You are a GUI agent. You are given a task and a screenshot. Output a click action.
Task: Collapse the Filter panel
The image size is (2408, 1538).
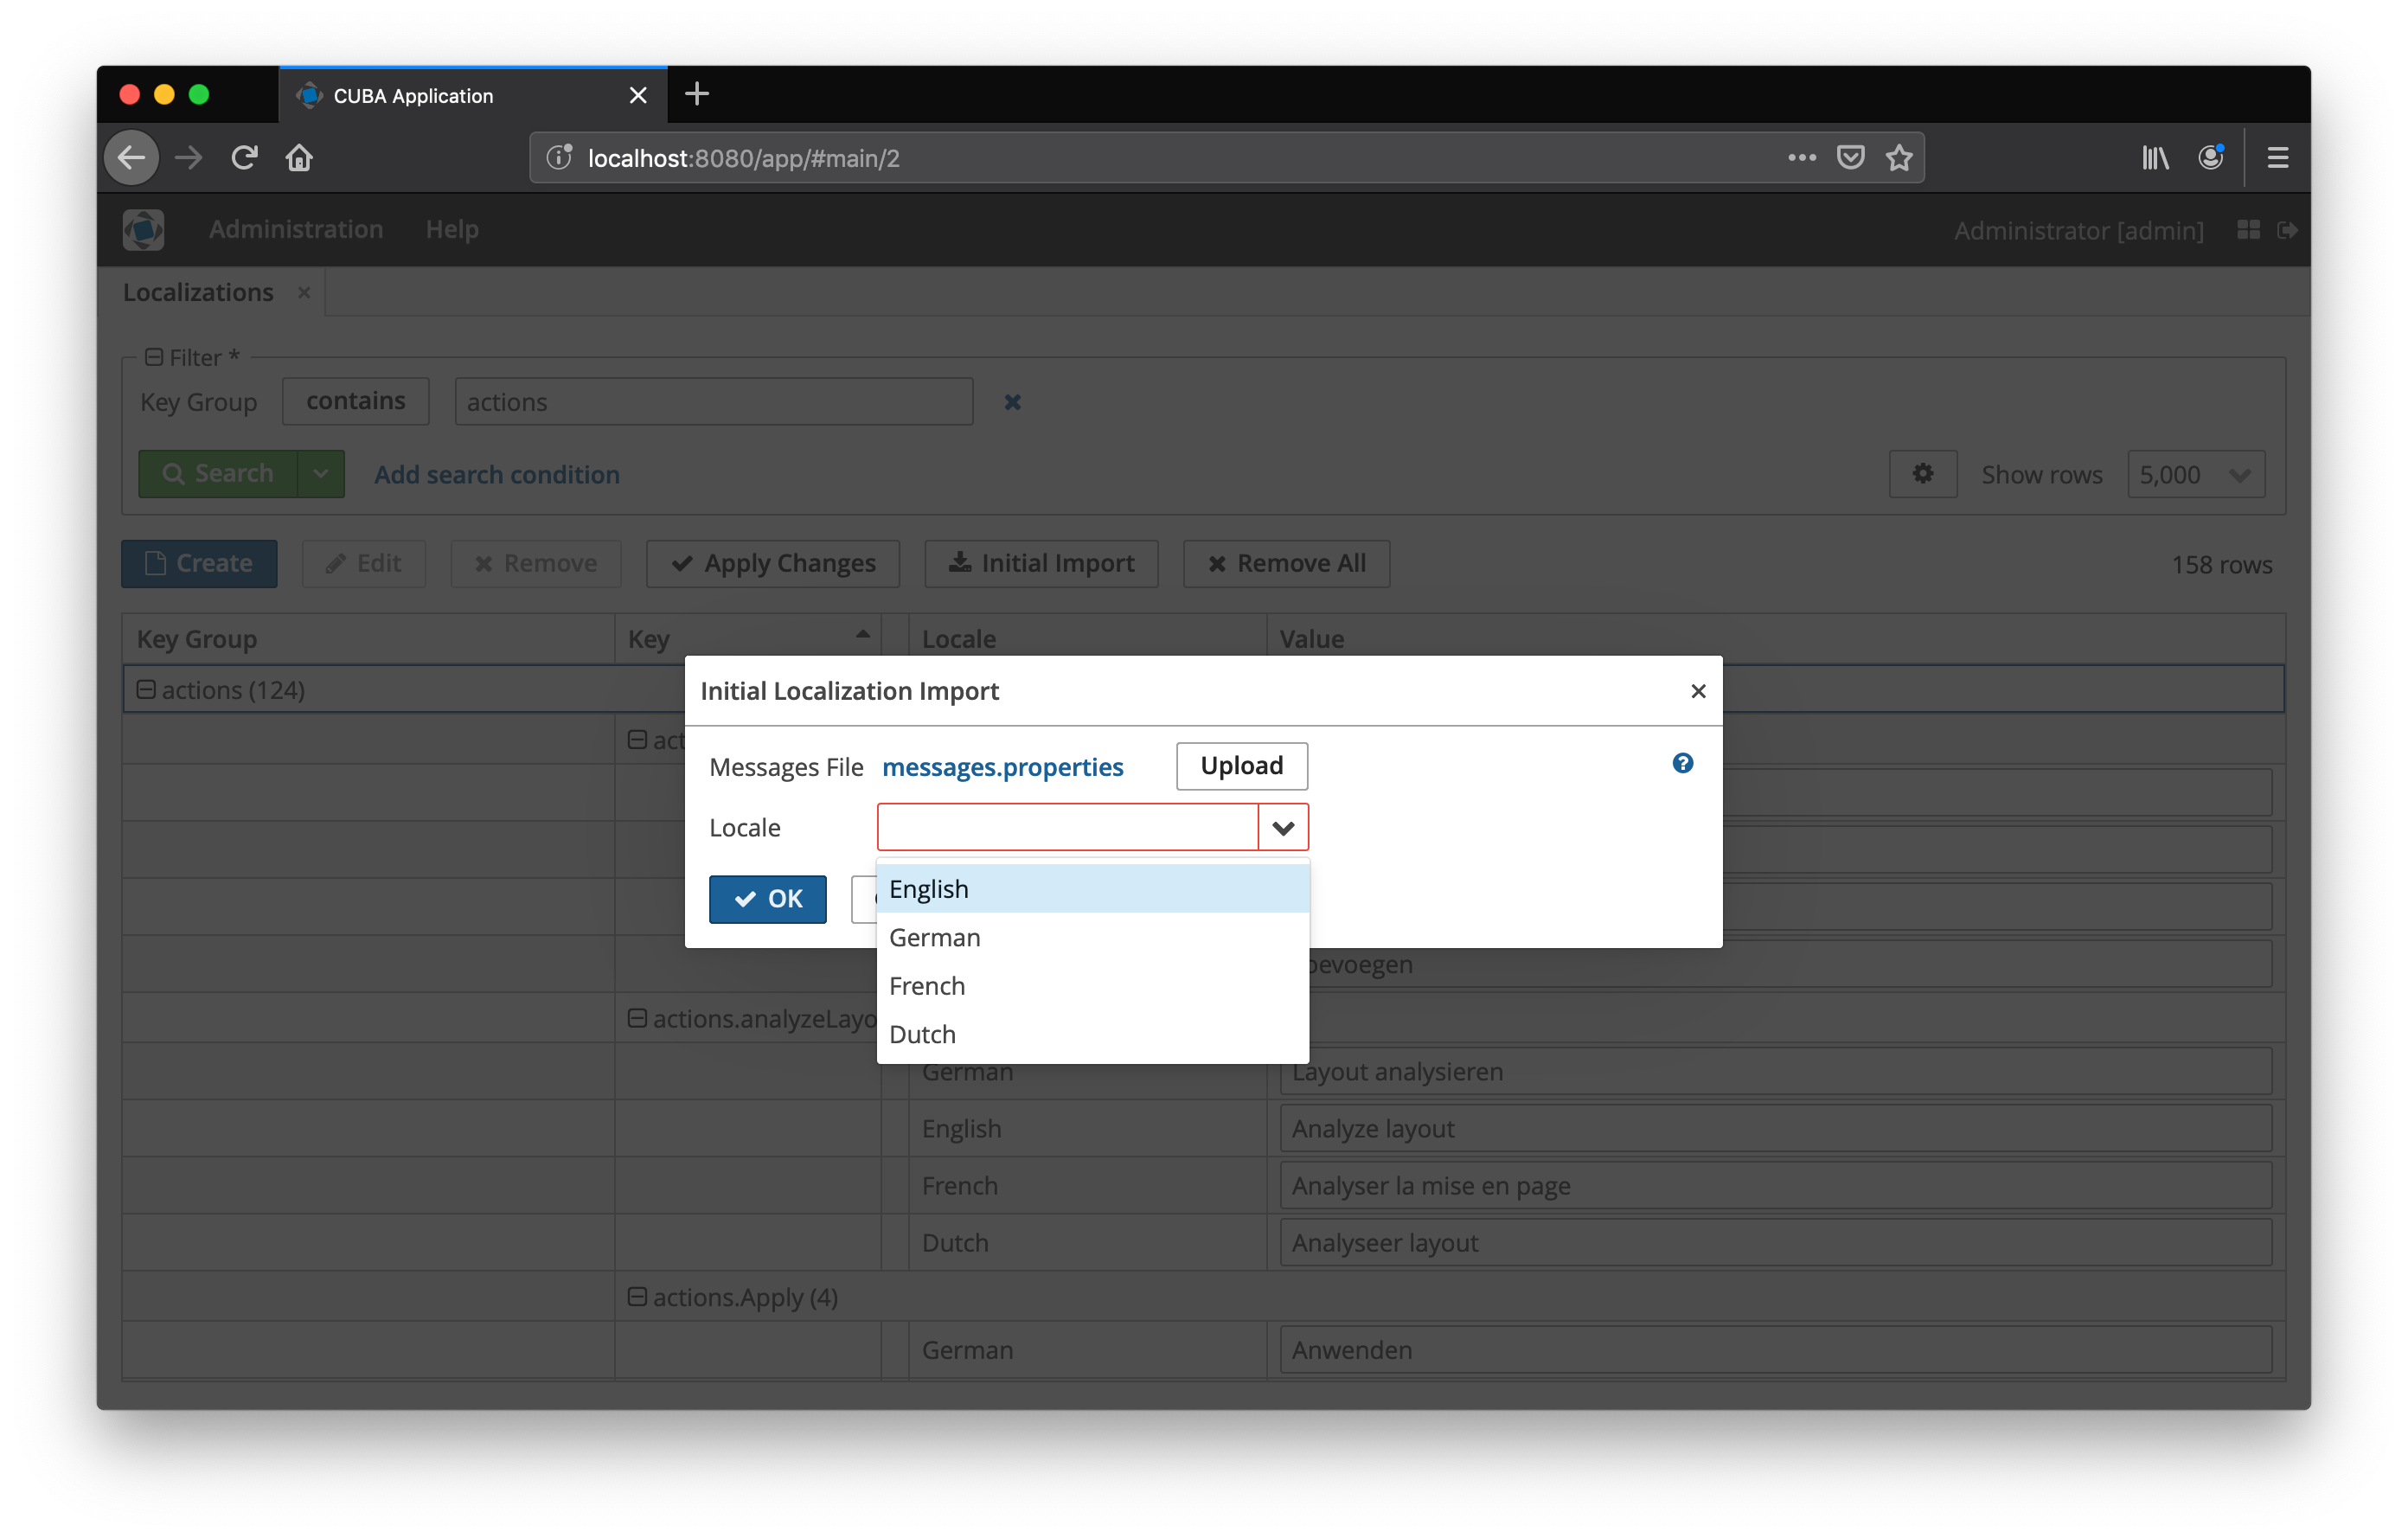153,357
